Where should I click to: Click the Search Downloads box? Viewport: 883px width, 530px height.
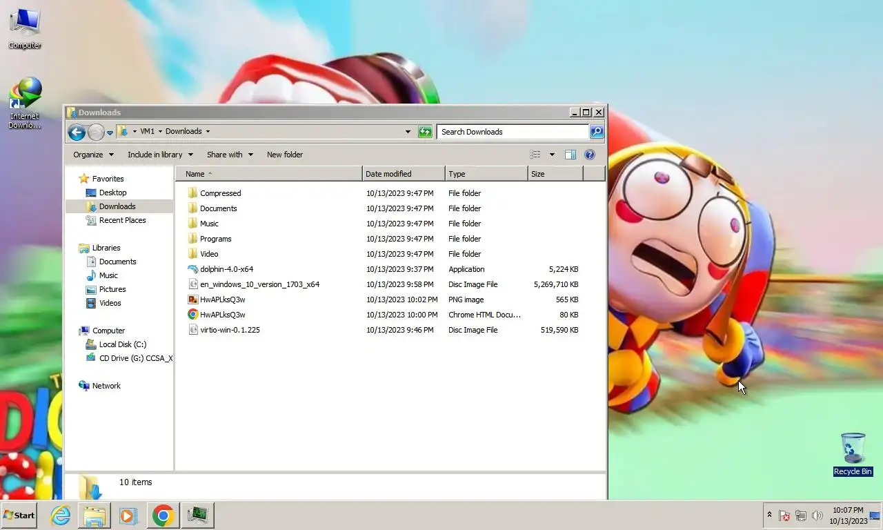[x=513, y=131]
